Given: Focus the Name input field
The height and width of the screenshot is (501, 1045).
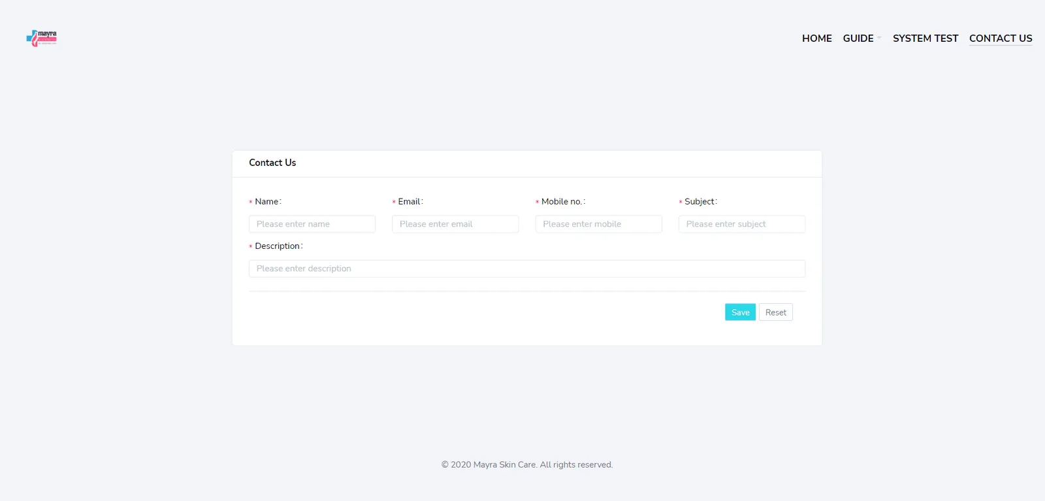Looking at the screenshot, I should [312, 224].
